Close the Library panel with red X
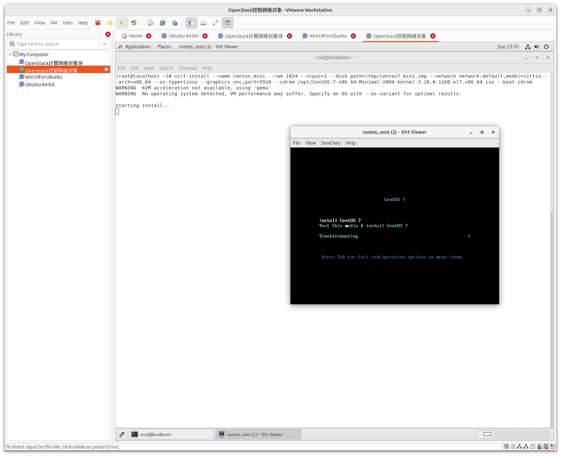Viewport: 561px width, 456px height. pyautogui.click(x=108, y=34)
